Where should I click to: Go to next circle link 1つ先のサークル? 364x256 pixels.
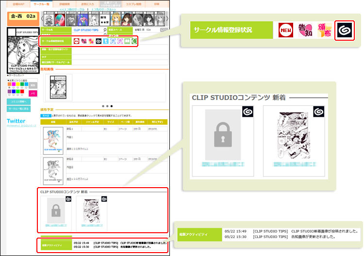(103, 9)
